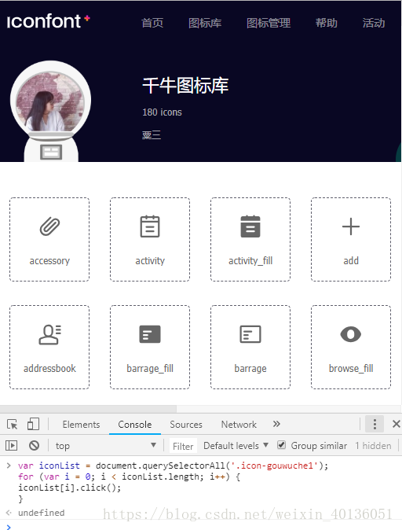Open the user avatar picture
The image size is (402, 530).
50,101
